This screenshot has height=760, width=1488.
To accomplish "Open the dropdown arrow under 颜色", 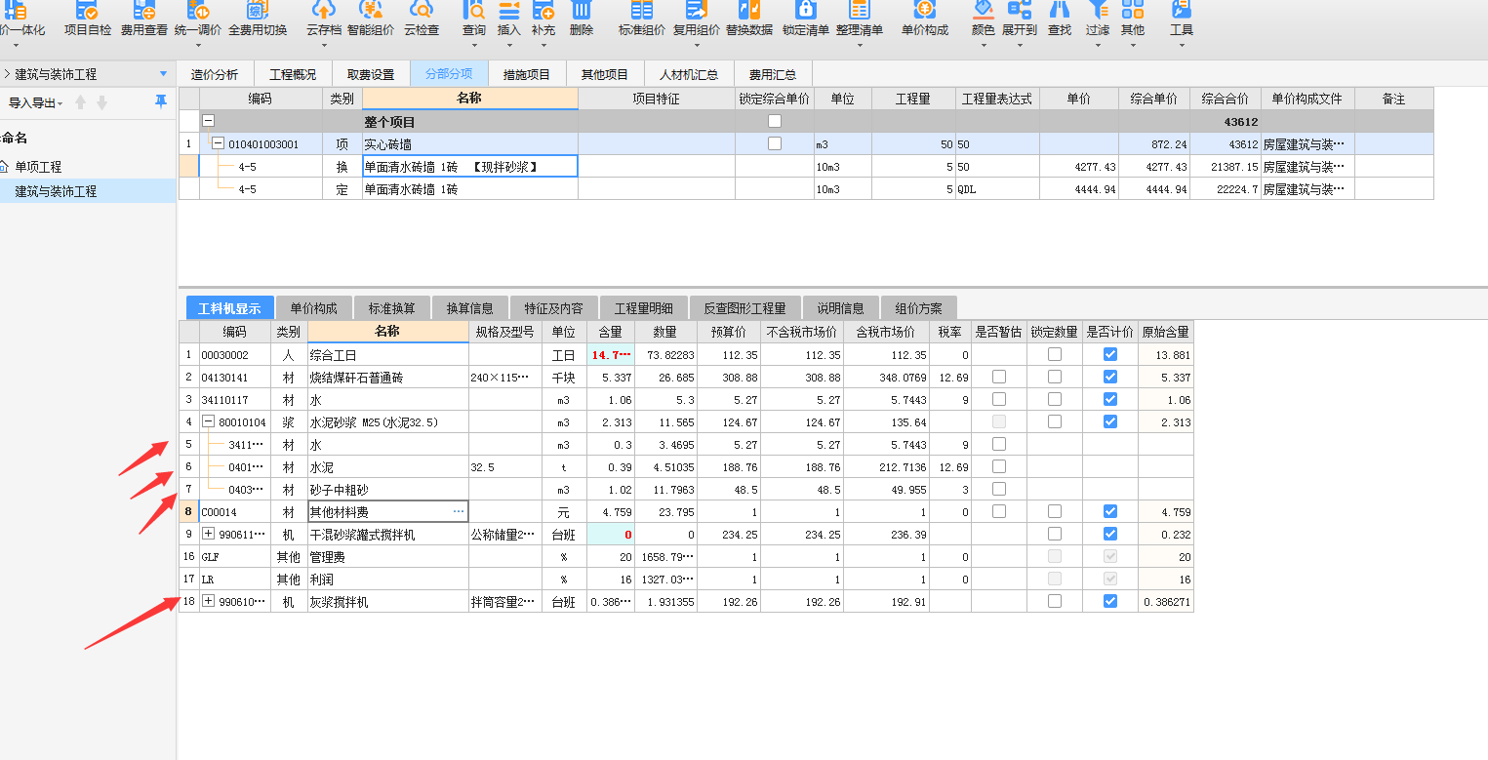I will tap(983, 45).
